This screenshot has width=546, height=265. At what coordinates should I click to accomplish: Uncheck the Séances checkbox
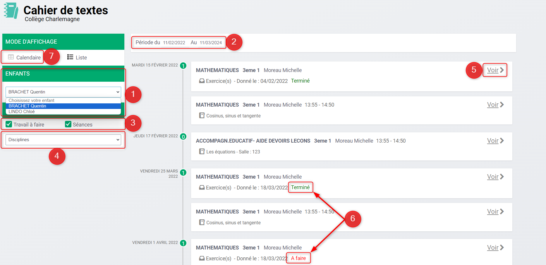pos(68,124)
